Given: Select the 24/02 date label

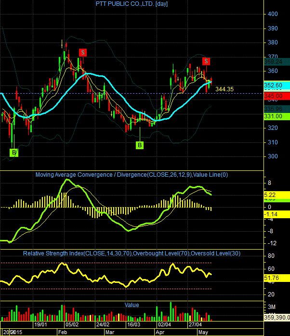Looking at the screenshot, I should 103,324.
